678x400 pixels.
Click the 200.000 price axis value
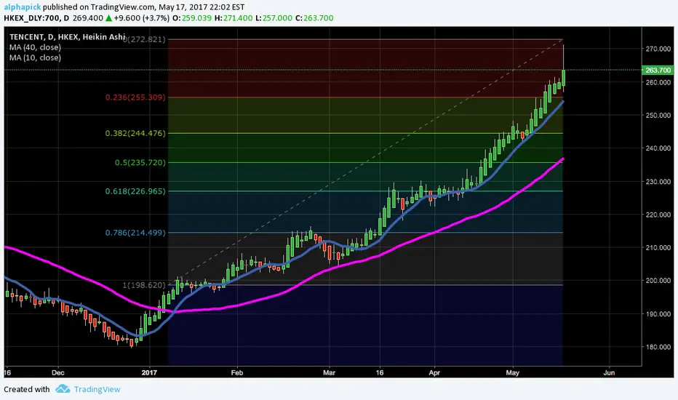point(658,280)
